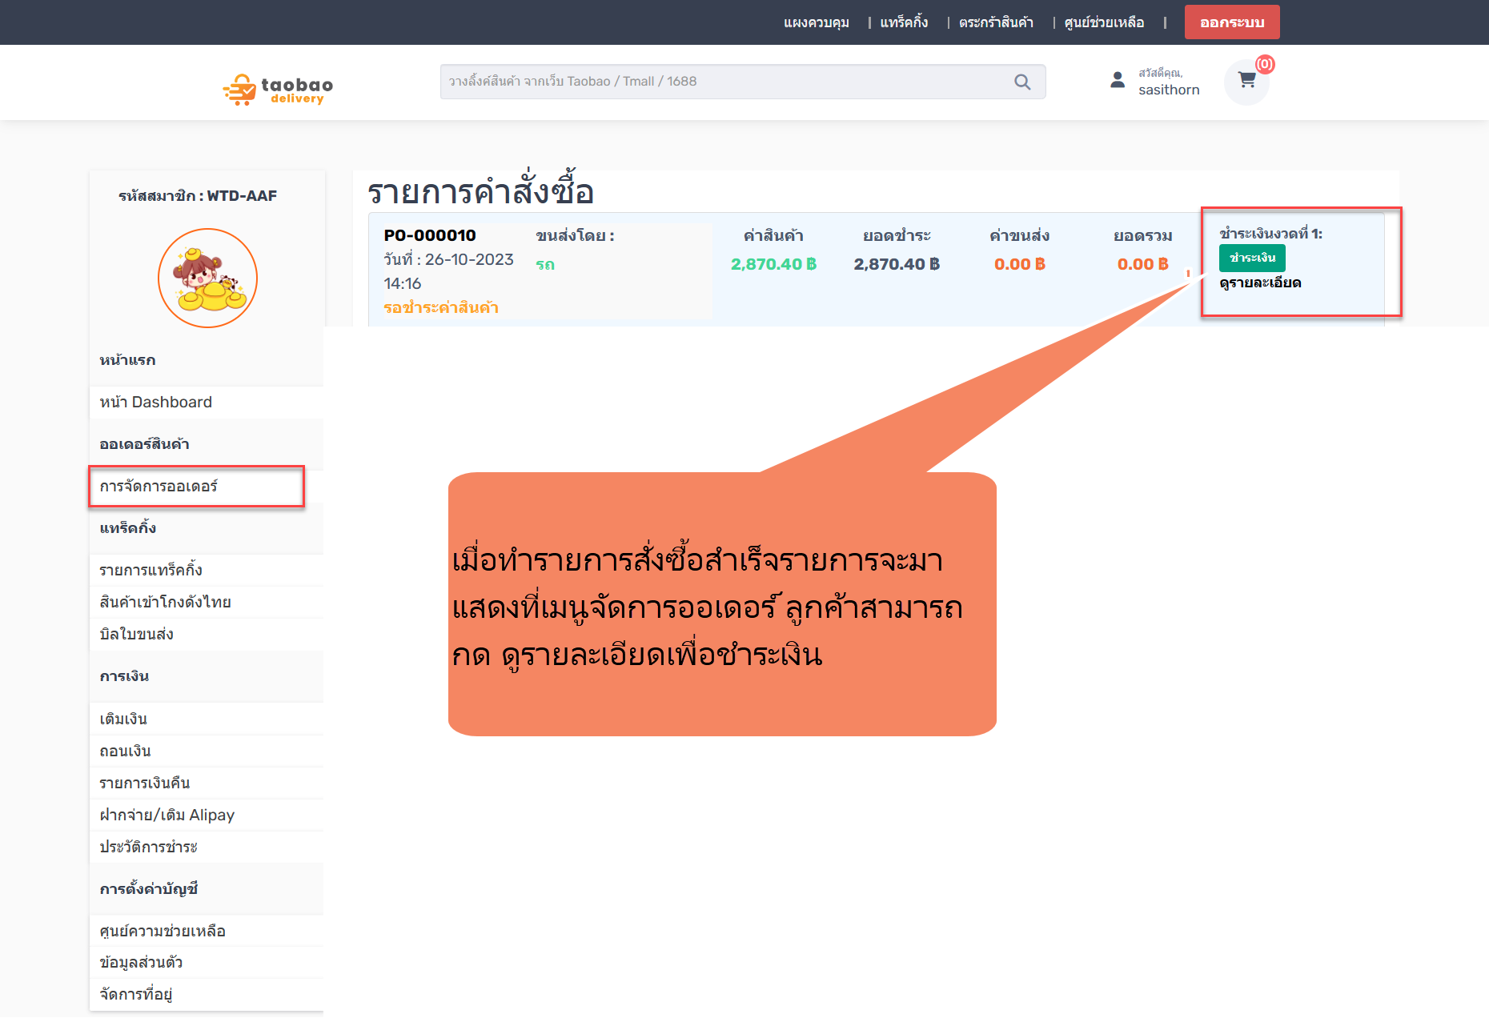Image resolution: width=1489 pixels, height=1018 pixels.
Task: Click order number PO-000010
Action: pos(430,235)
